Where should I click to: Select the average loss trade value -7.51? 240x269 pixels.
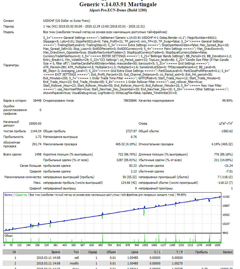pyautogui.click(x=229, y=171)
